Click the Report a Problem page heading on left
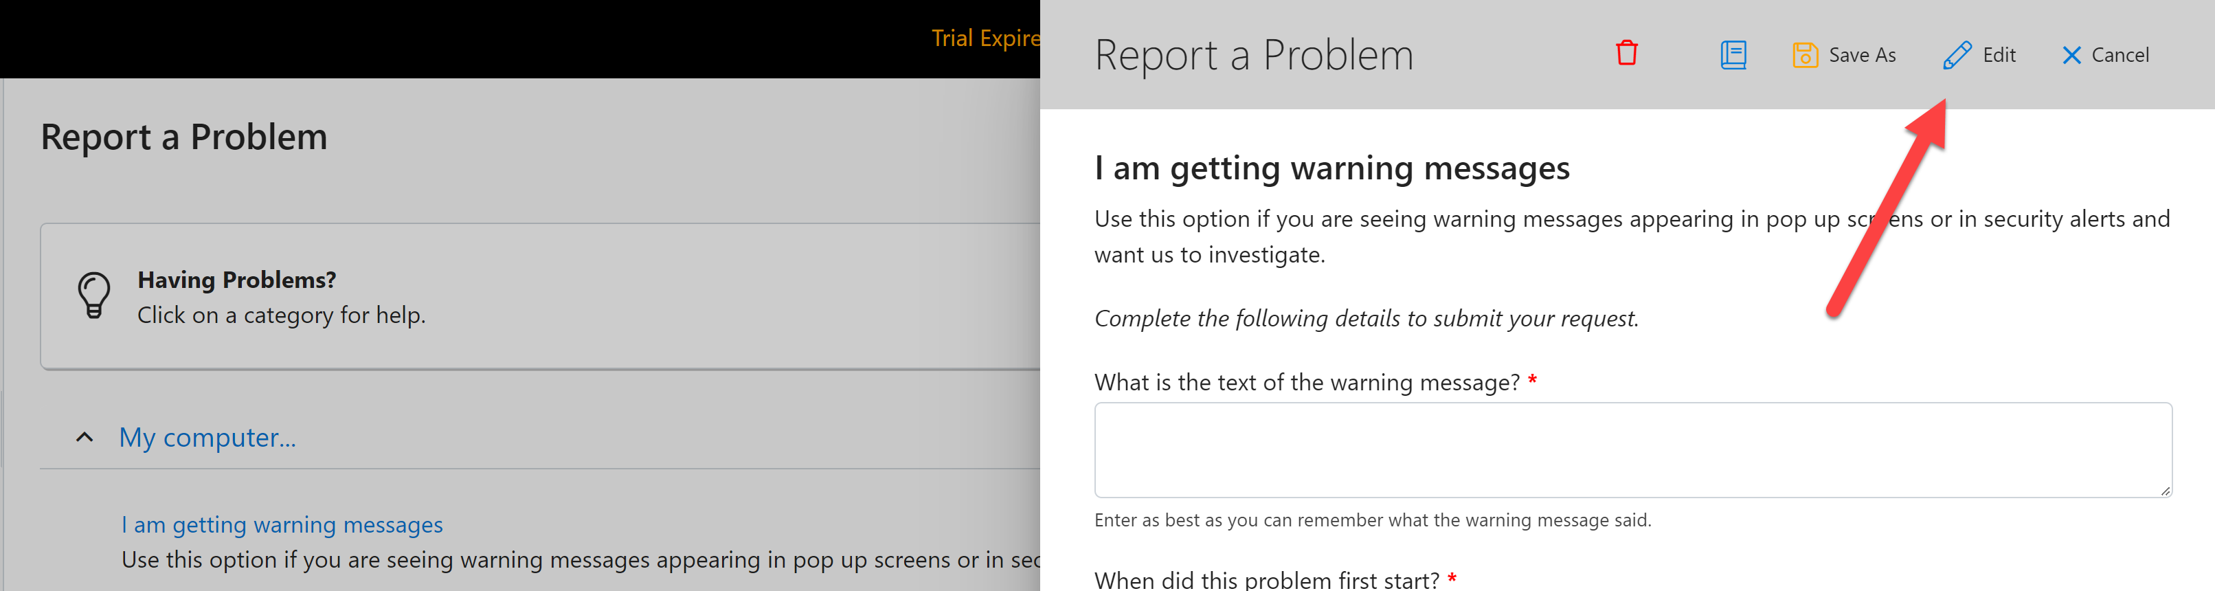The width and height of the screenshot is (2215, 591). (184, 137)
